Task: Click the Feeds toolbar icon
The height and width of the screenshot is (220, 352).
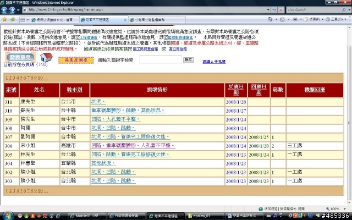Action: [x=282, y=19]
